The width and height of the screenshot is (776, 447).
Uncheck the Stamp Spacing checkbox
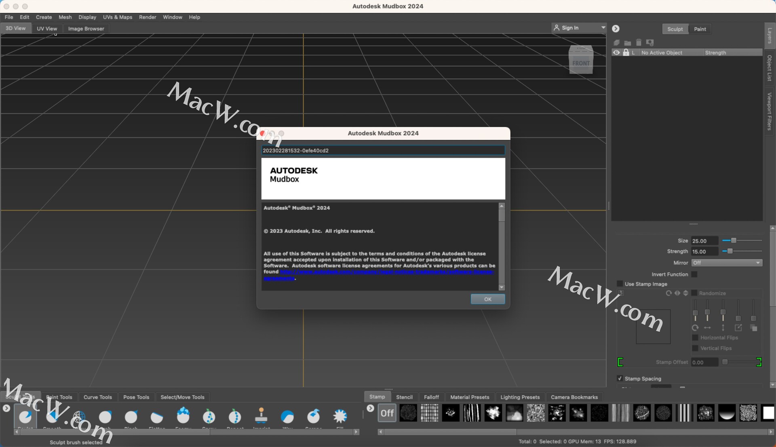pyautogui.click(x=620, y=378)
